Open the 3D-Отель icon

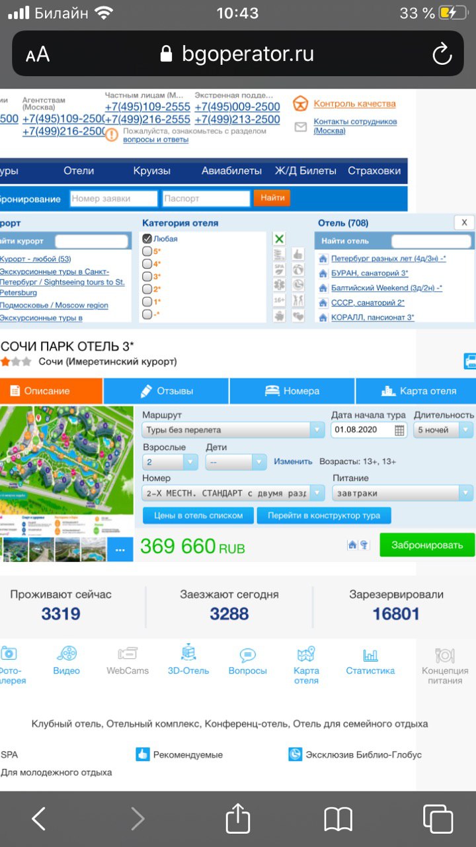(x=188, y=653)
